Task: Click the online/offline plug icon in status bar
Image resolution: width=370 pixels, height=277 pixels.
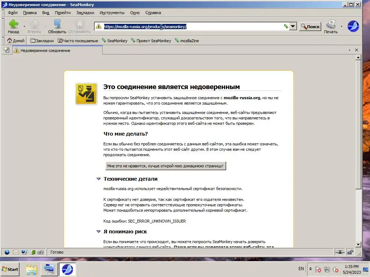Action: pos(340,252)
